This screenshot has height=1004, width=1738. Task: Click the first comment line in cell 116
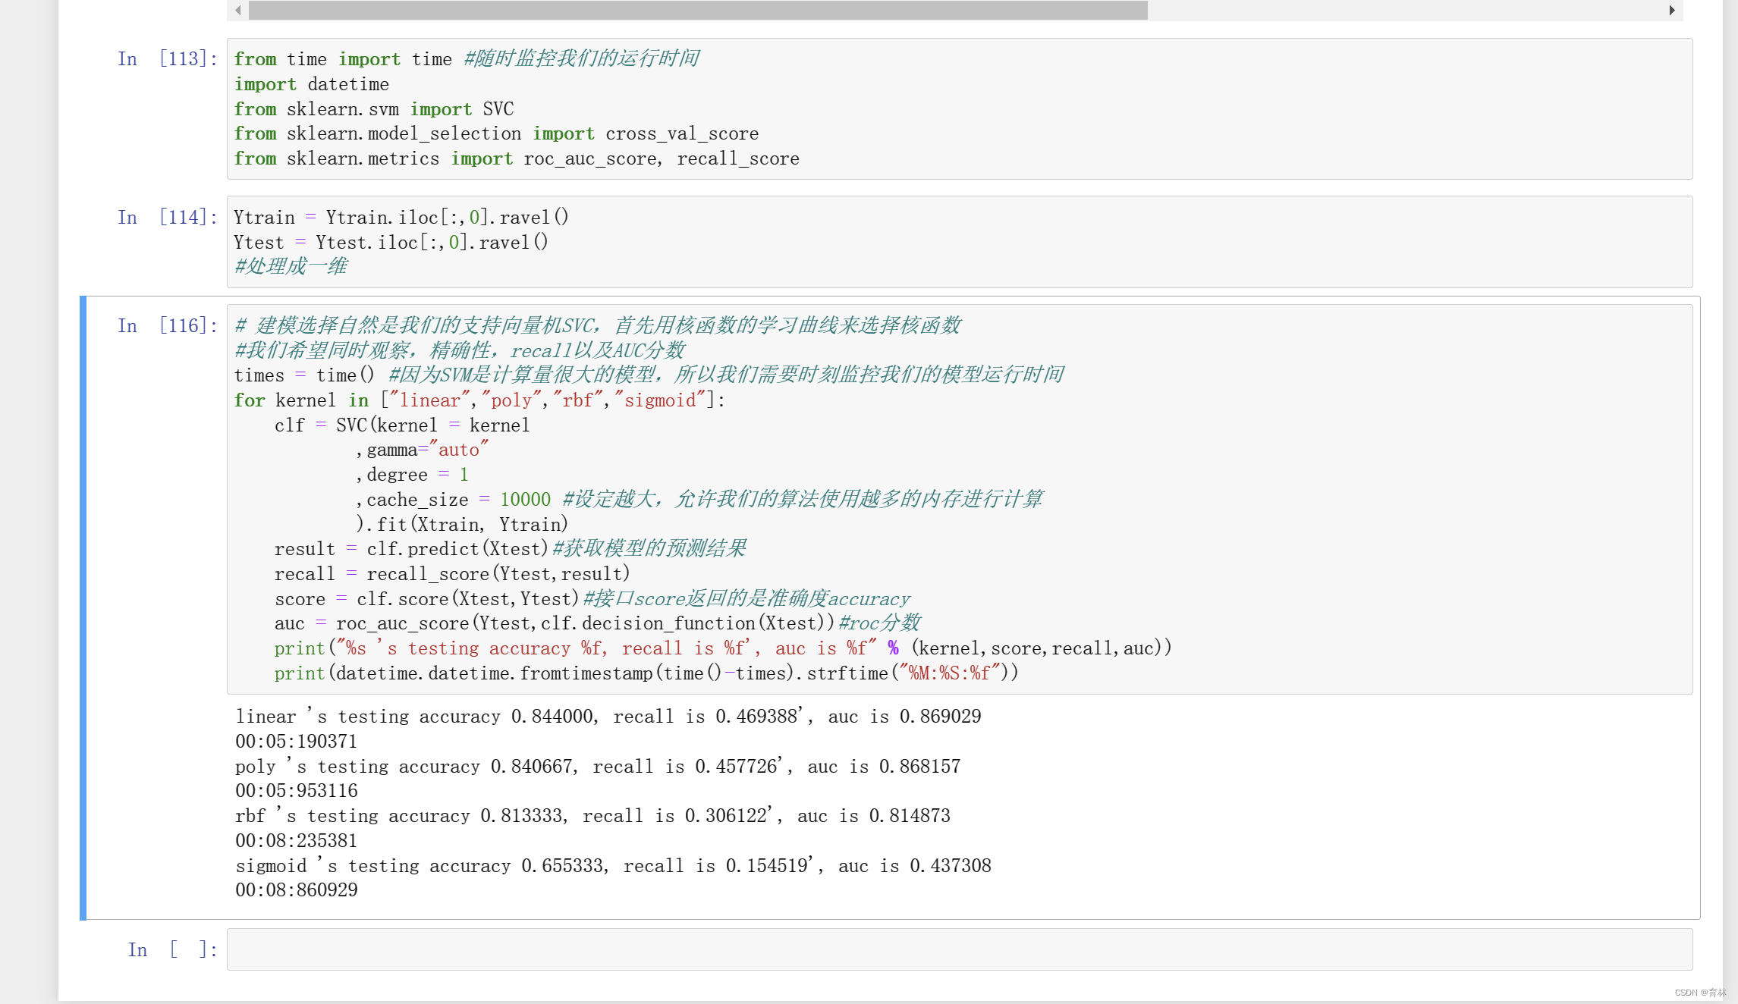tap(598, 326)
